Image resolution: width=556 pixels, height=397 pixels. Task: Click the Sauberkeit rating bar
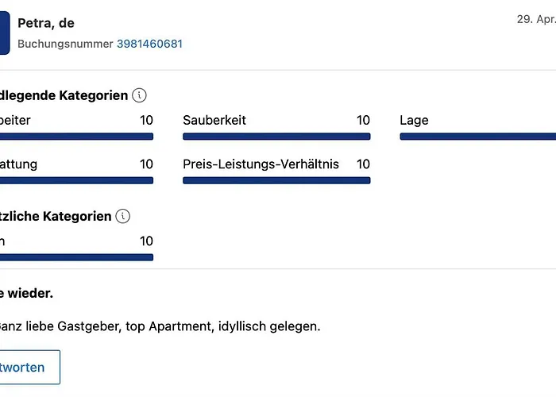click(276, 137)
